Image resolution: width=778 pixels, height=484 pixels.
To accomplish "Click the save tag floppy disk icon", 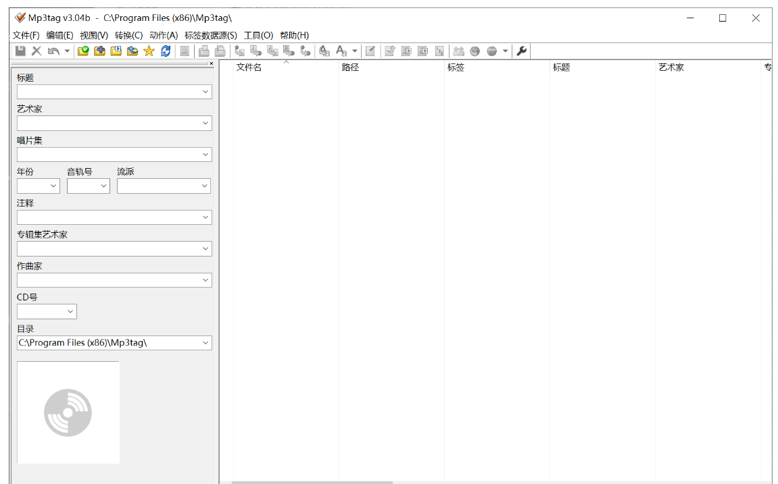I will [20, 51].
